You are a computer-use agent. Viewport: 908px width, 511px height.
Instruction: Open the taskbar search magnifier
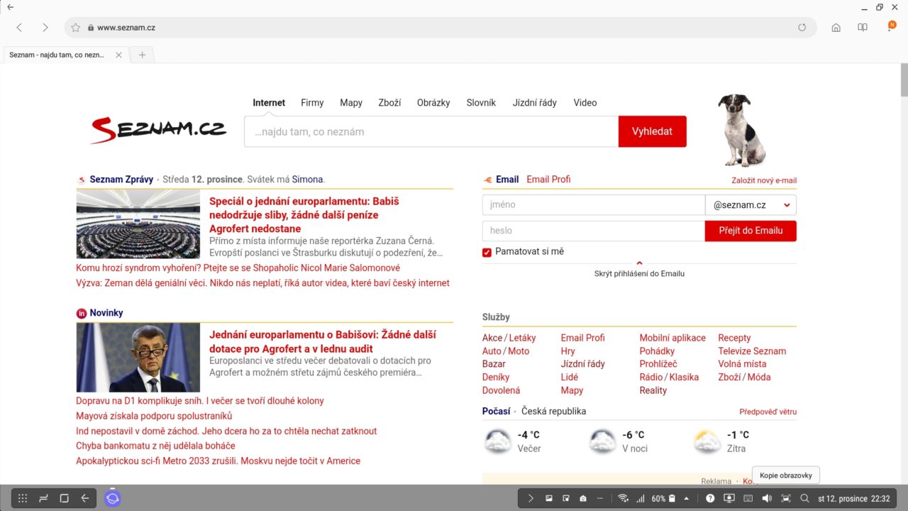[x=804, y=498]
